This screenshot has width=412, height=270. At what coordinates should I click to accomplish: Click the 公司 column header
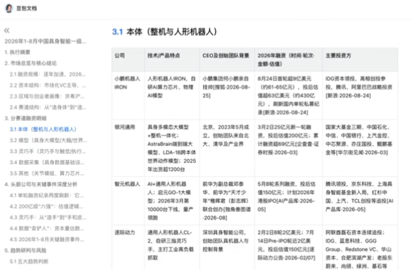(128, 59)
